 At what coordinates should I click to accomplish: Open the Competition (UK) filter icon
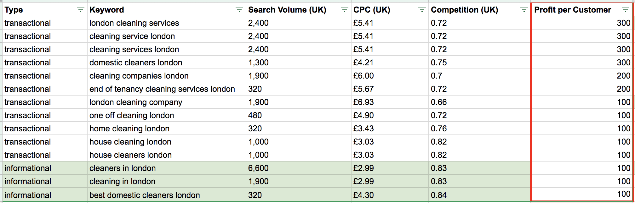click(524, 10)
